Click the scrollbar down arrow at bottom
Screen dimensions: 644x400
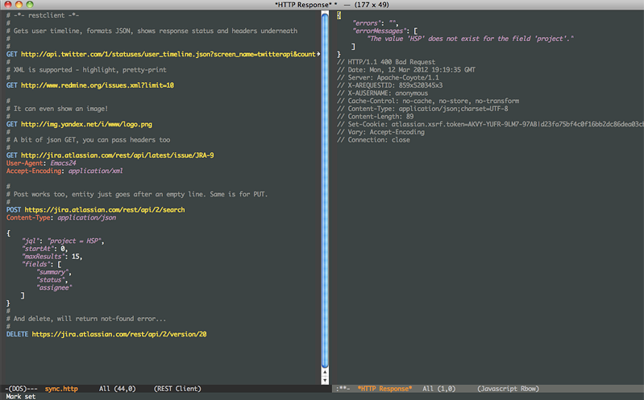[325, 381]
